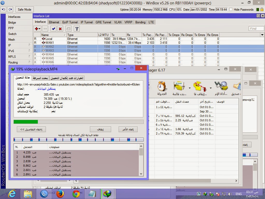
Task: Click the Find search field
Action: click(x=256, y=29)
